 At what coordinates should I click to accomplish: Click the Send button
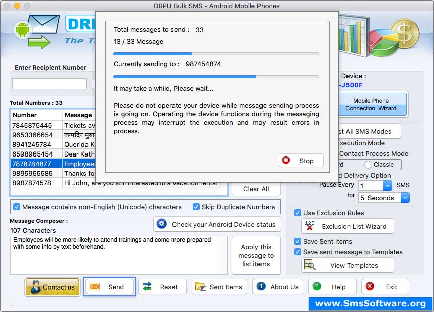(110, 287)
